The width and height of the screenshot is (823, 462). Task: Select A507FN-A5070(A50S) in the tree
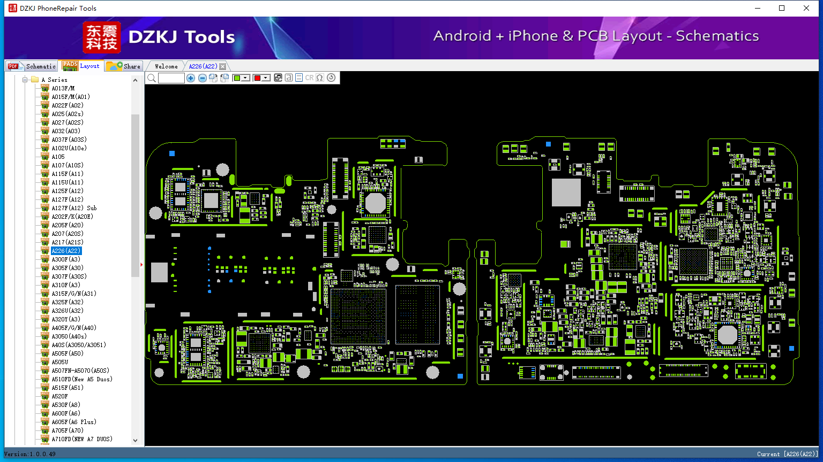coord(80,371)
